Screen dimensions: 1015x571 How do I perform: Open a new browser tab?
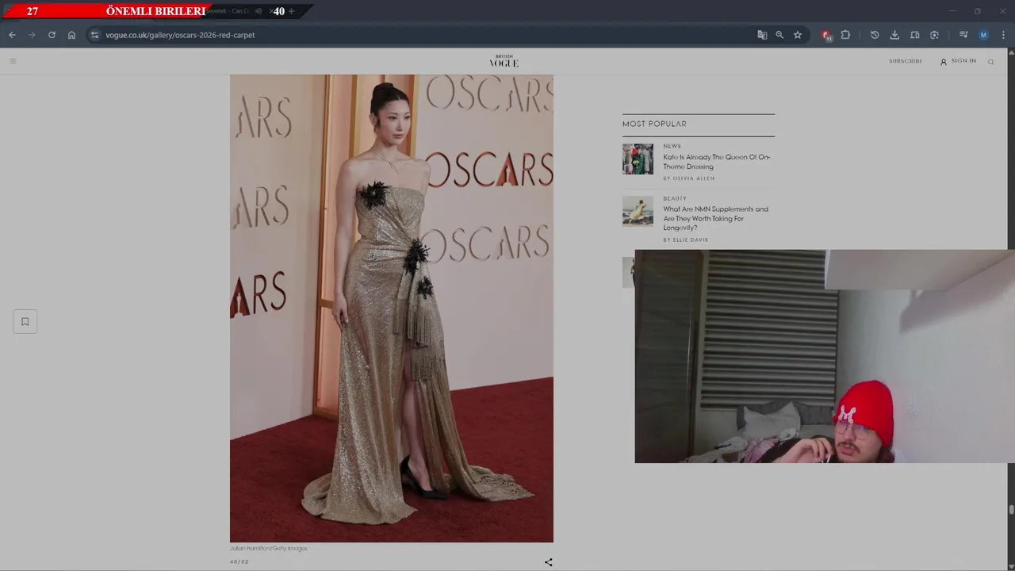pos(292,11)
